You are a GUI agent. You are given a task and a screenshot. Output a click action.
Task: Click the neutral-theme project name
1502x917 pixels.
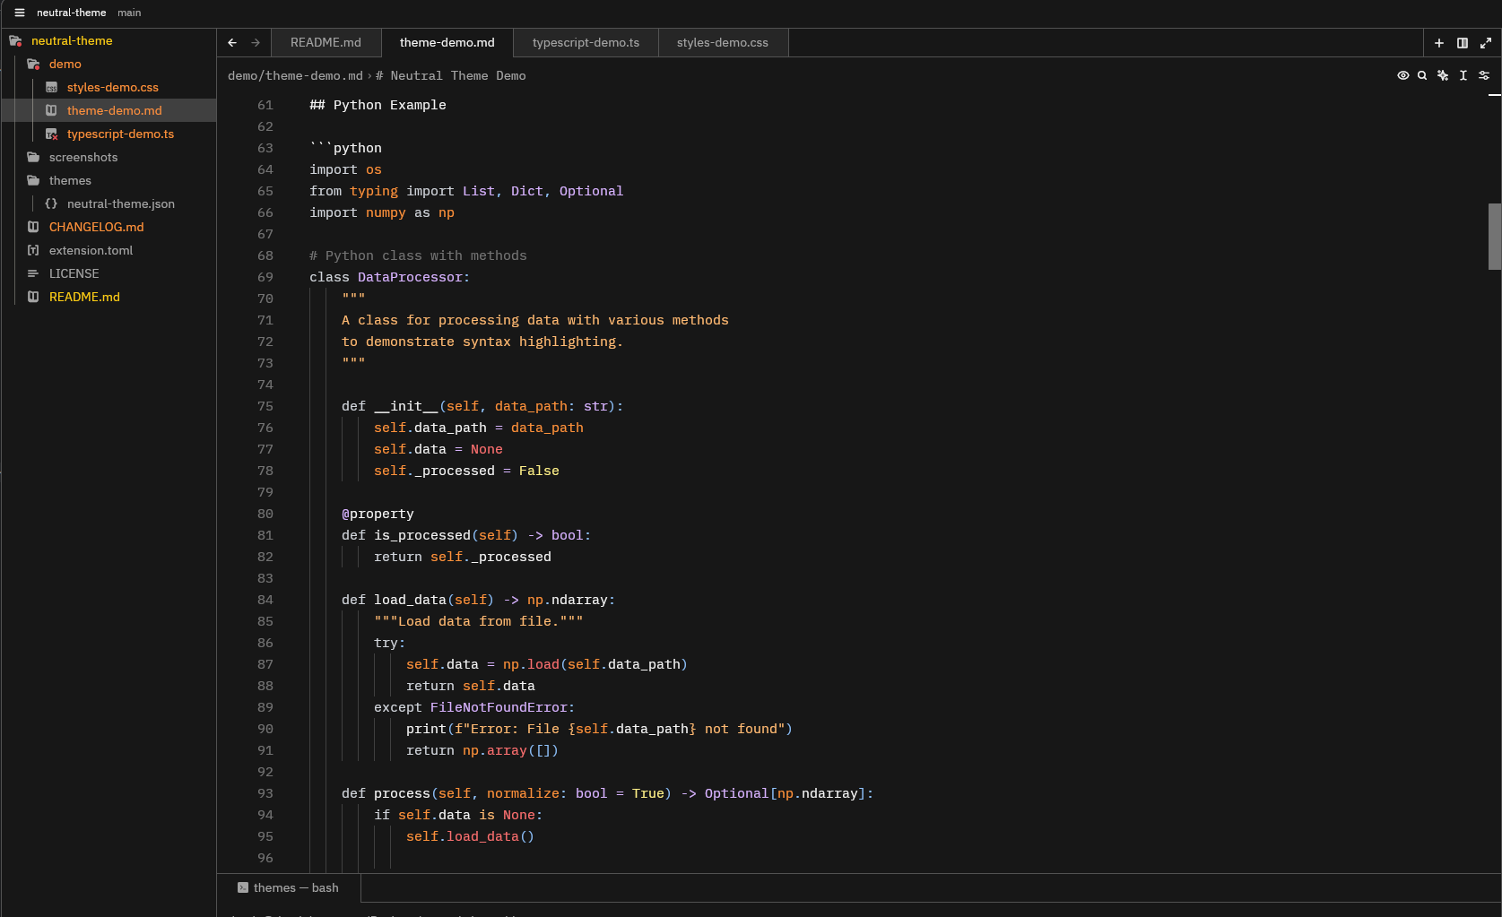pos(71,13)
